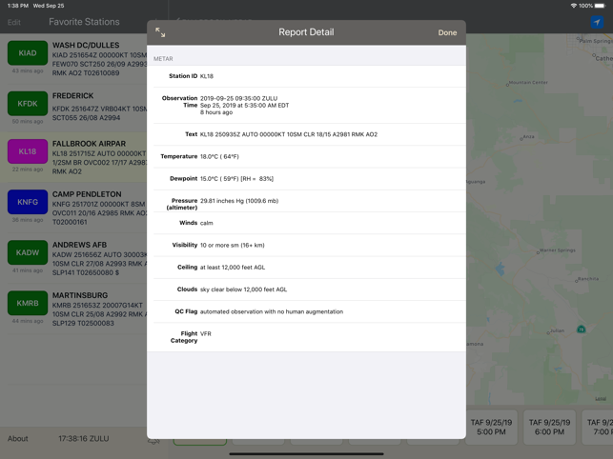Tap Done to close Report Detail
This screenshot has width=613, height=459.
(x=447, y=32)
